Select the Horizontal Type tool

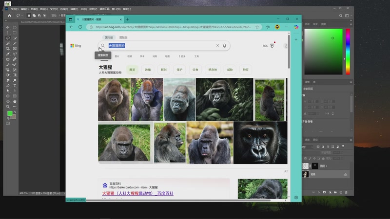click(x=15, y=86)
